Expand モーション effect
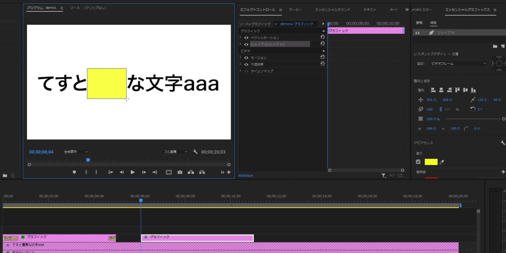The height and width of the screenshot is (253, 506). tap(240, 57)
